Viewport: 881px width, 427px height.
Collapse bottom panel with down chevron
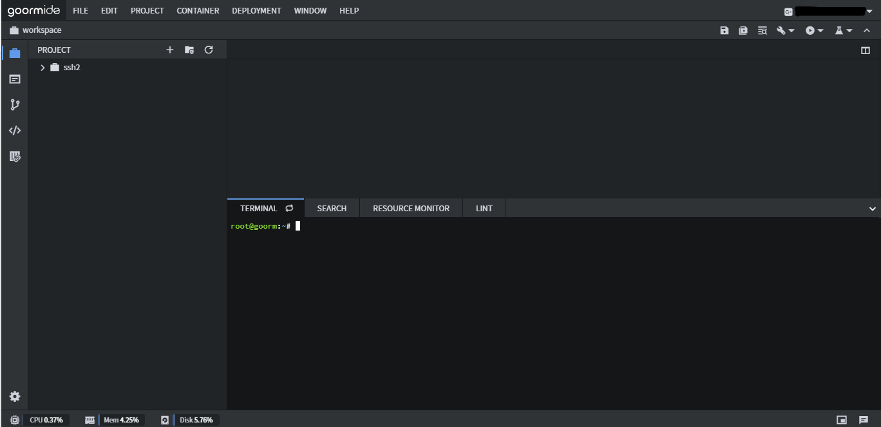click(x=873, y=209)
